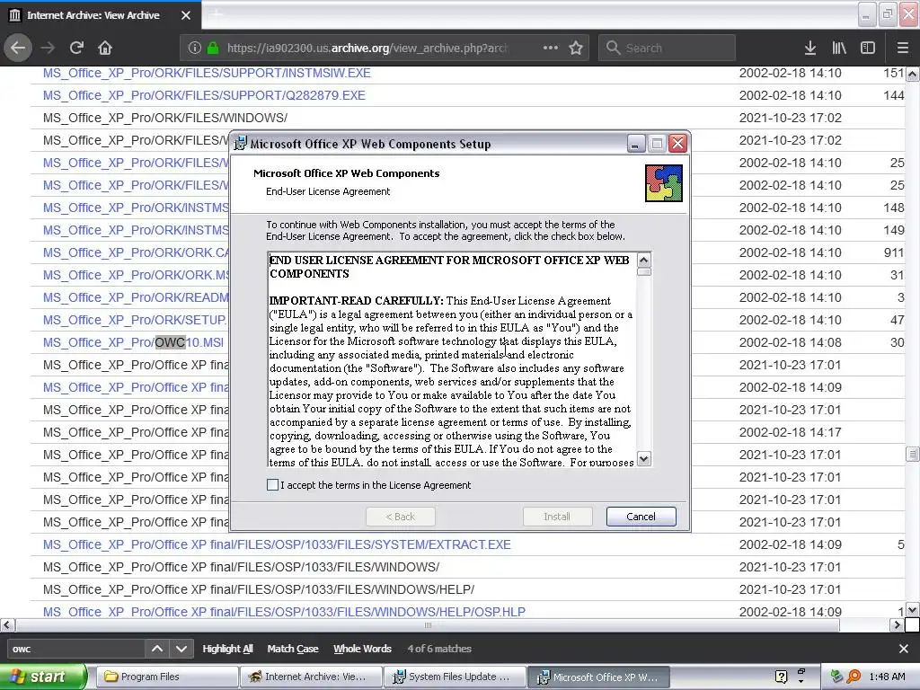
Task: Jump to next find match arrow
Action: (x=181, y=649)
